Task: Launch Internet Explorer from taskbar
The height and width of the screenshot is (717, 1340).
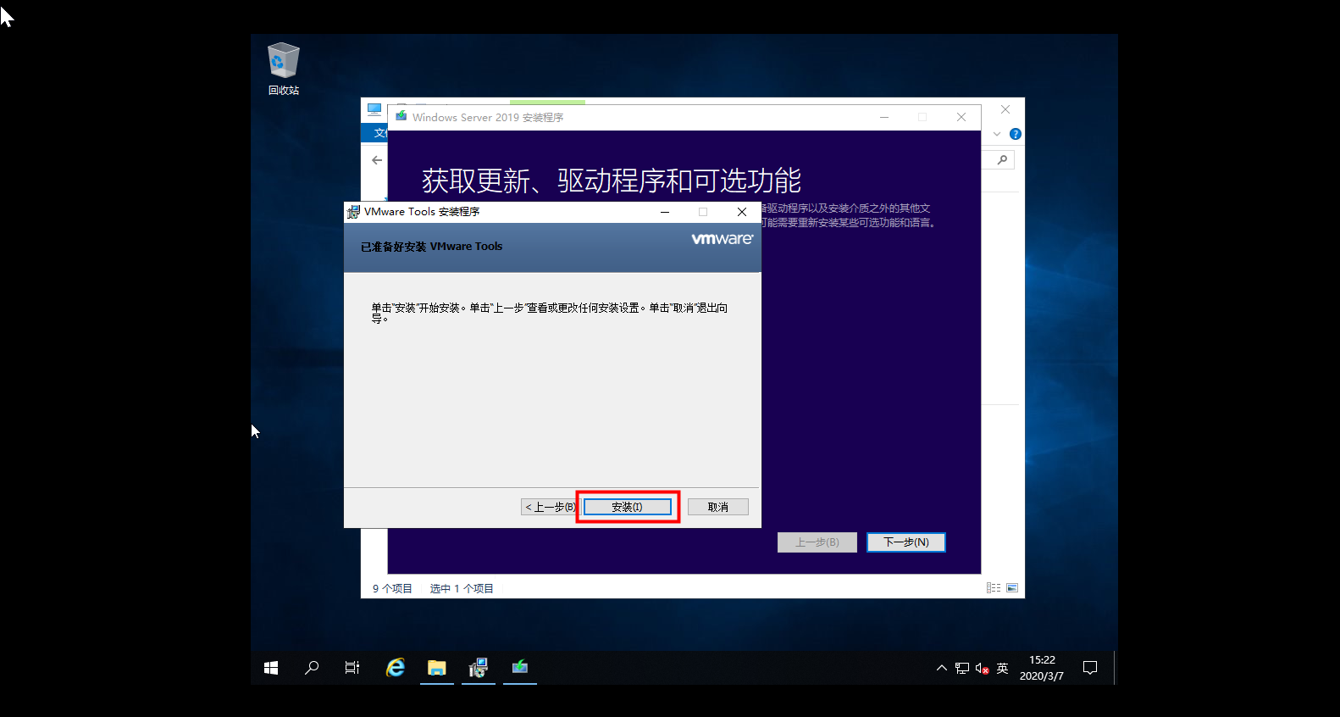Action: (x=396, y=668)
